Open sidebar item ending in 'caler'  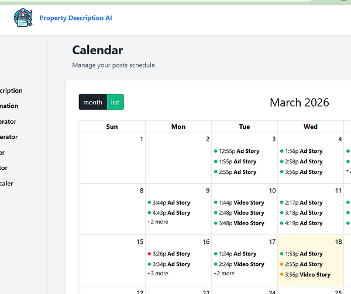[x=6, y=183]
